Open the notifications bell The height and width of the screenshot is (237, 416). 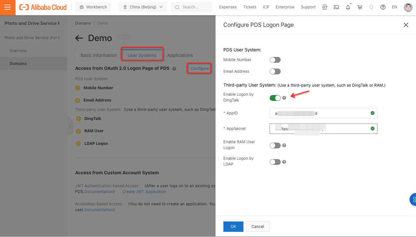point(348,7)
